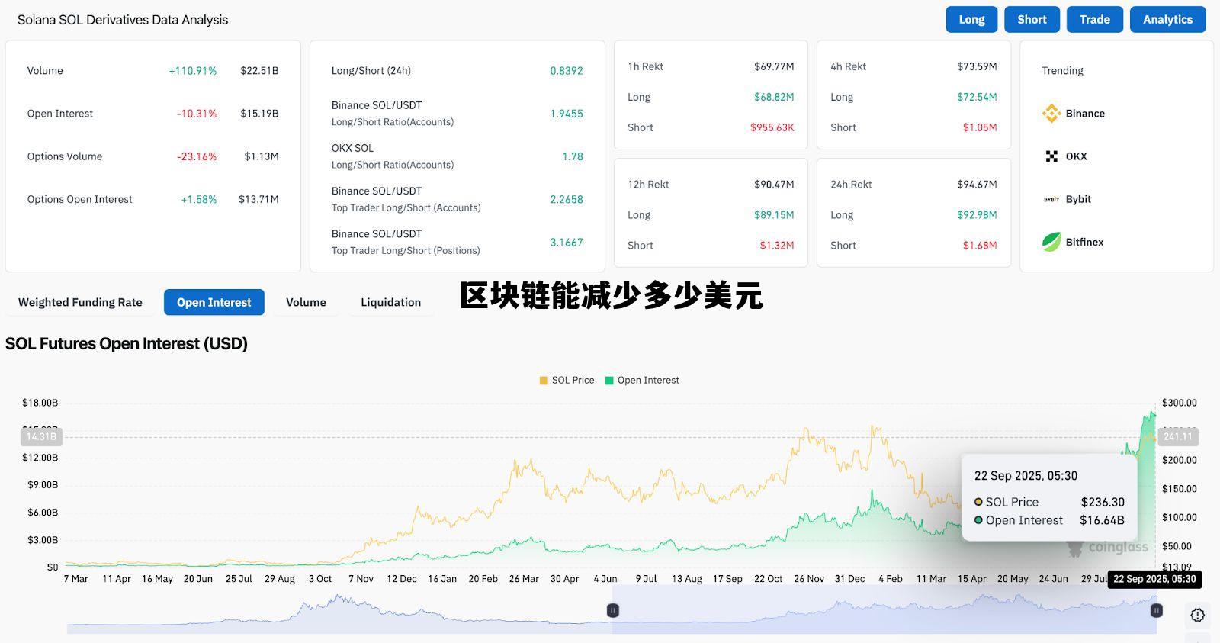
Task: Click 4h Rekt Long value $72.54M
Action: tap(977, 97)
